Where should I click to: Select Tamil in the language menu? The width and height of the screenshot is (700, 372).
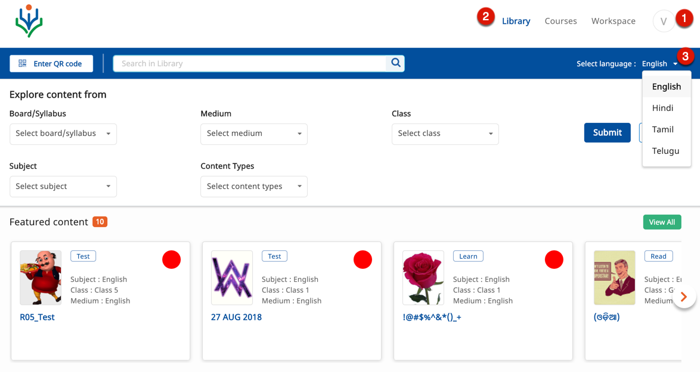coord(662,129)
